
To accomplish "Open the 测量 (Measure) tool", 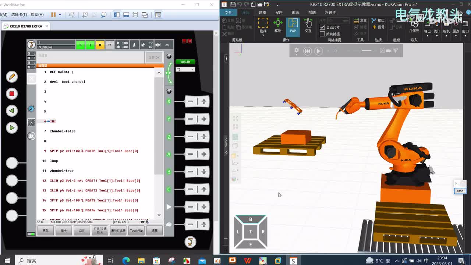I will pyautogui.click(x=360, y=21).
